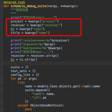
Task: Click the 'test_sets = []' line
Action: click(23, 71)
